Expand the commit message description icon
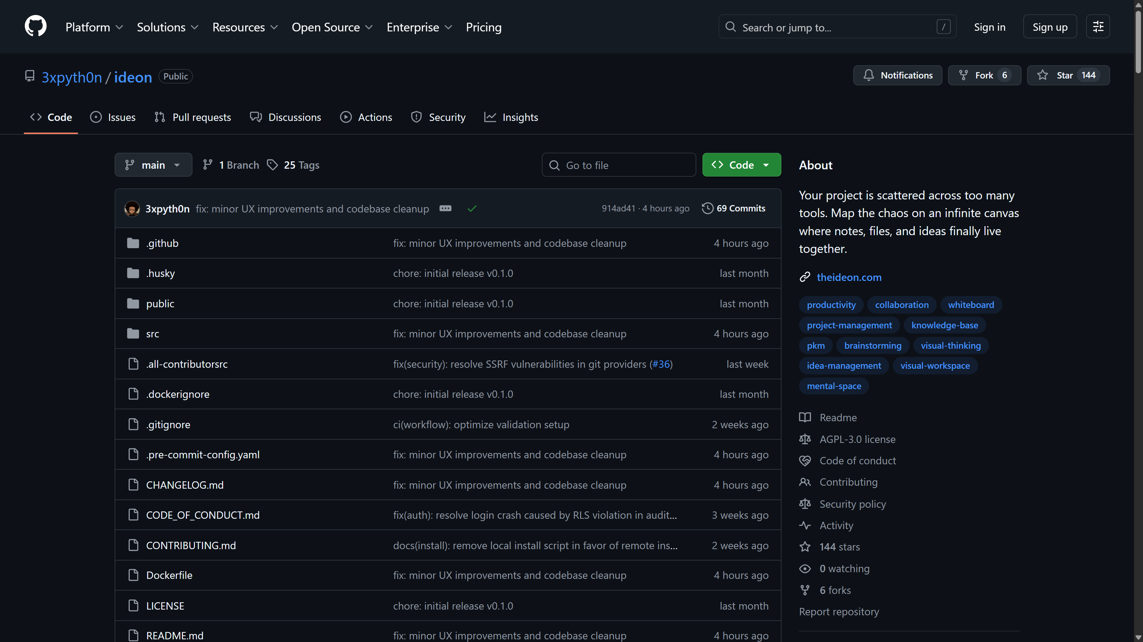The height and width of the screenshot is (642, 1143). (x=445, y=208)
